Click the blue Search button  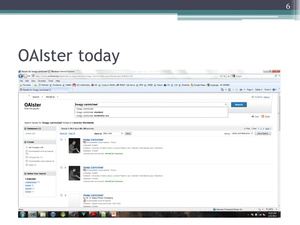pyautogui.click(x=239, y=105)
